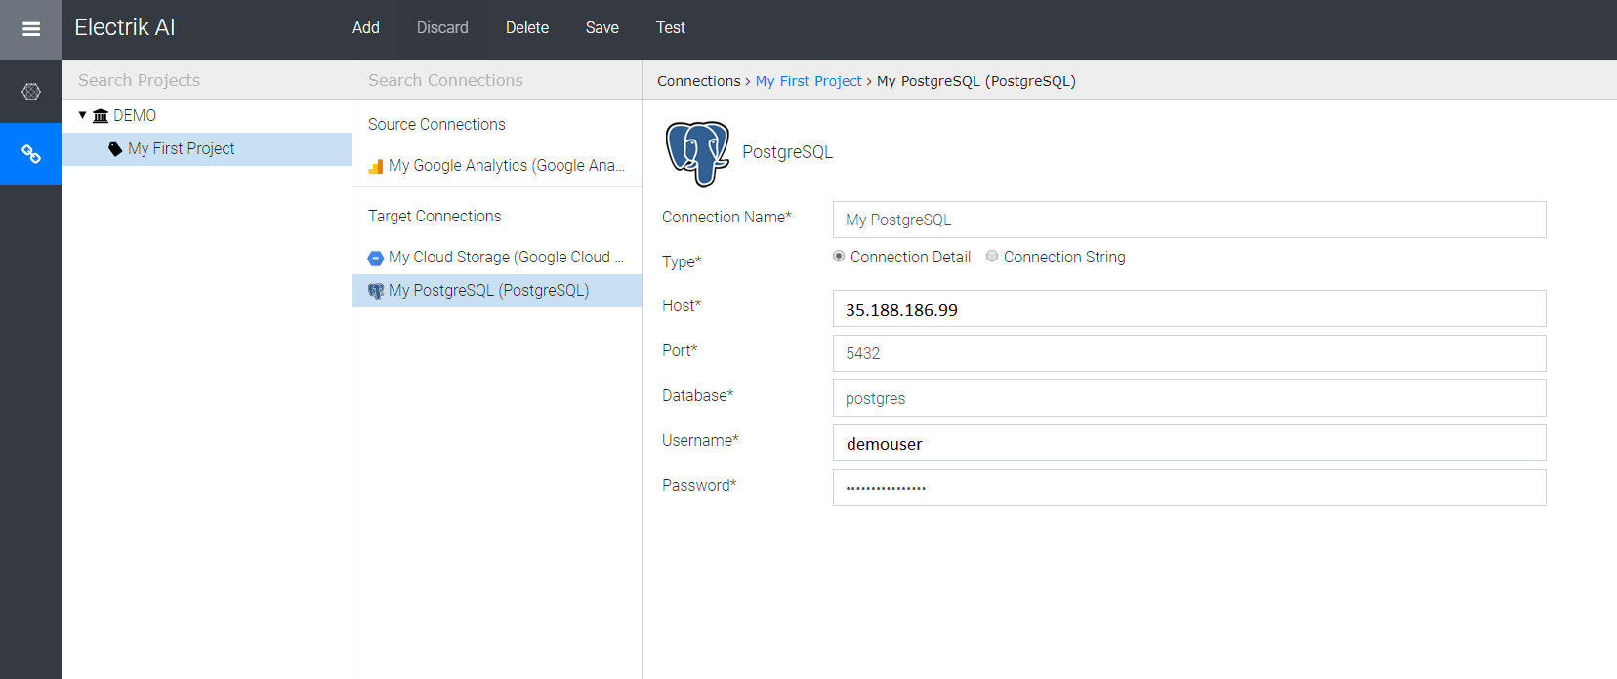This screenshot has height=679, width=1617.
Task: Select the Connections link icon in sidebar
Action: coord(31,154)
